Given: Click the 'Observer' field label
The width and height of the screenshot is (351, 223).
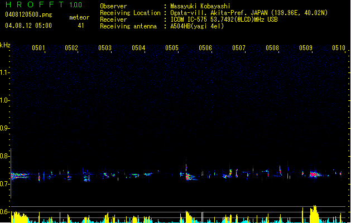Looking at the screenshot, I should (x=113, y=6).
